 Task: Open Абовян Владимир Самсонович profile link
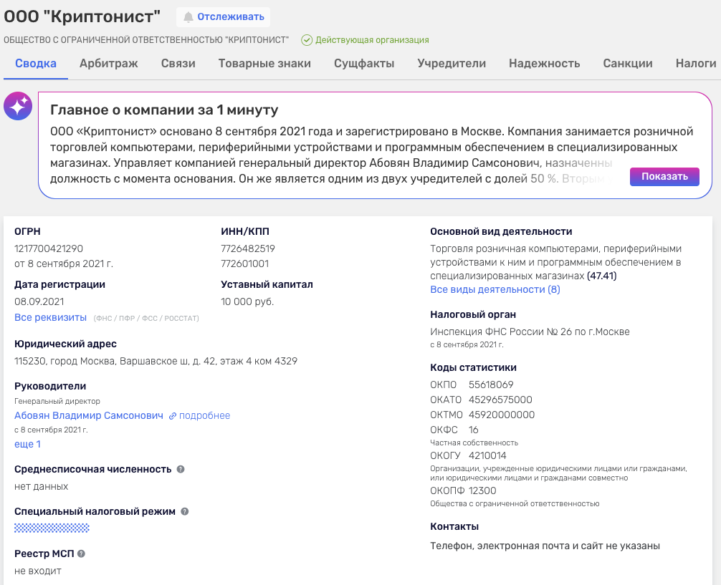(89, 415)
